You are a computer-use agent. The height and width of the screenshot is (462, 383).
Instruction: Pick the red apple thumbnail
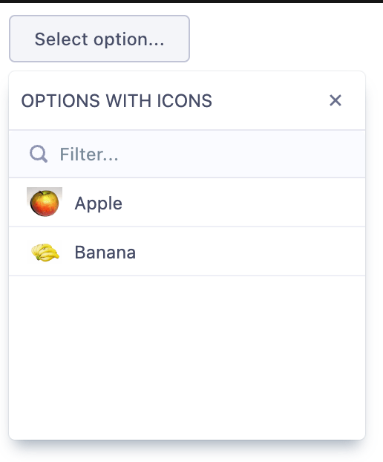45,202
